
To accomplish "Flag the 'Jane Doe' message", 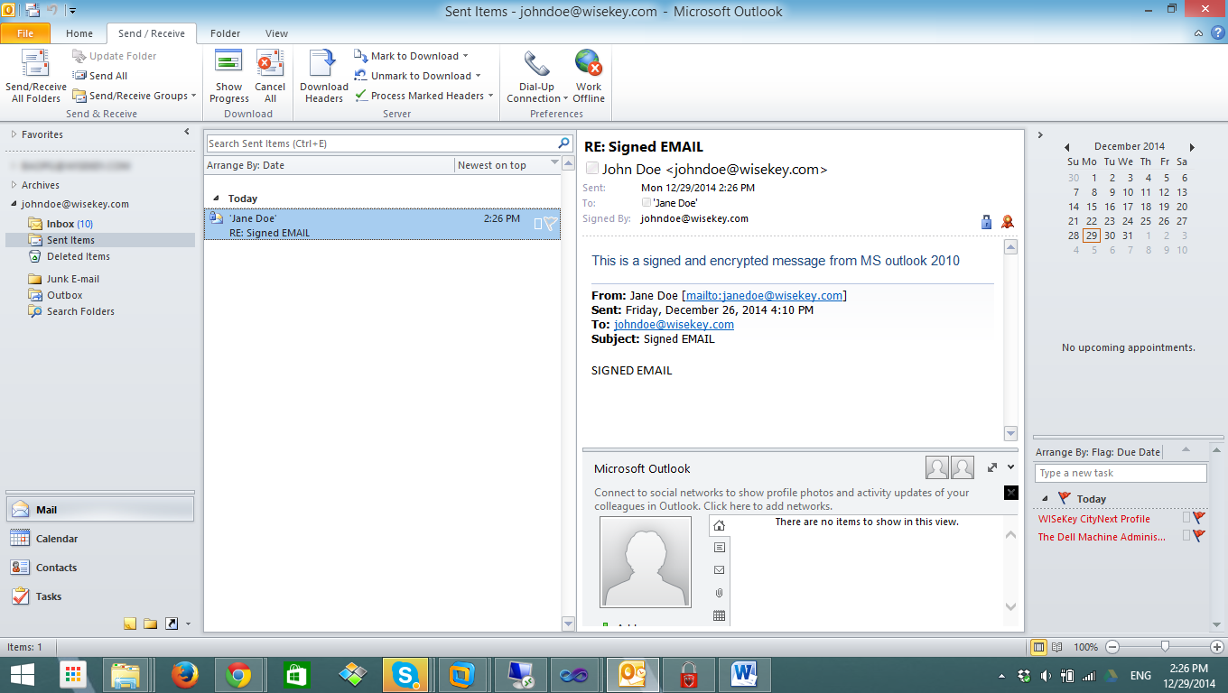I will tap(550, 224).
